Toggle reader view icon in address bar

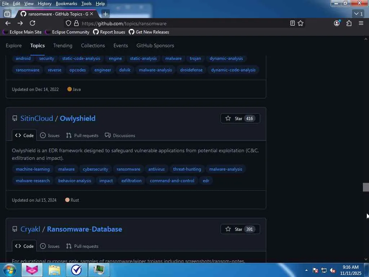click(293, 23)
